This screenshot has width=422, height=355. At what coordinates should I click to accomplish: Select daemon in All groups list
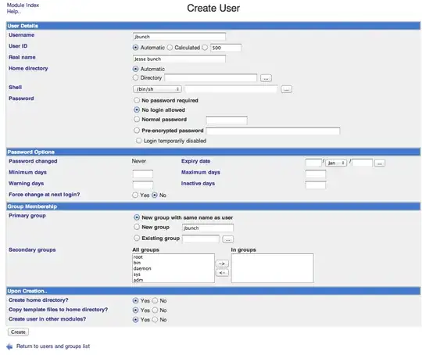[x=142, y=268]
